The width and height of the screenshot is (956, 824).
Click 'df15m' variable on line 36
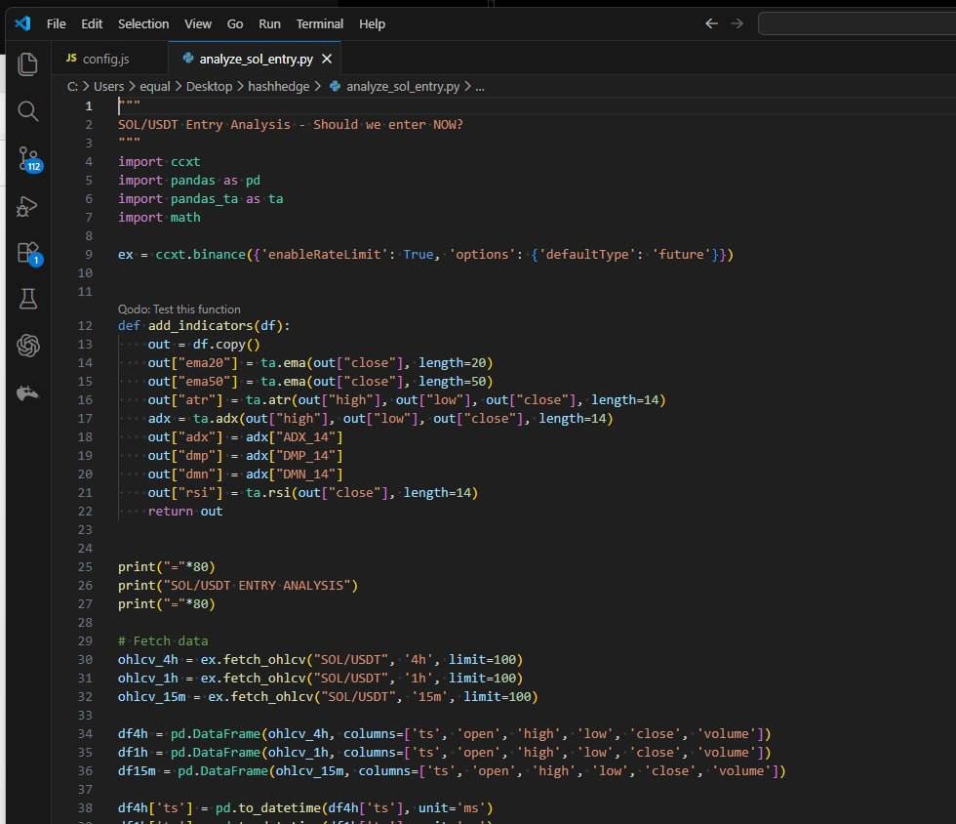point(137,771)
